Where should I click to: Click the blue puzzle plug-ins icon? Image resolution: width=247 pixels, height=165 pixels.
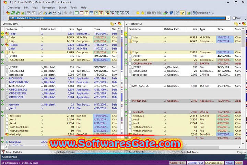pos(171,13)
